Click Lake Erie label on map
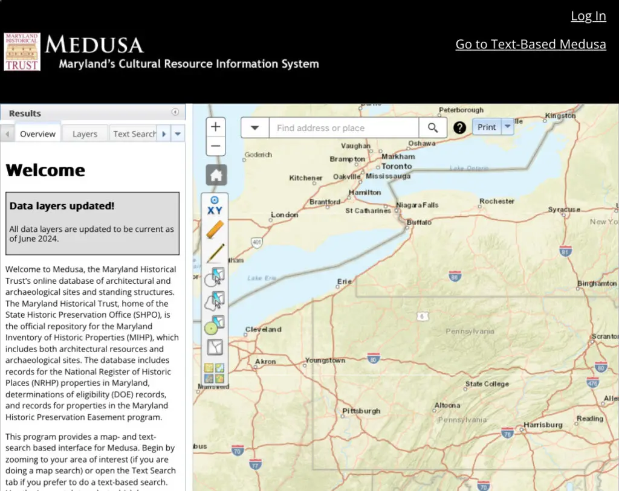This screenshot has width=619, height=491. tap(261, 278)
